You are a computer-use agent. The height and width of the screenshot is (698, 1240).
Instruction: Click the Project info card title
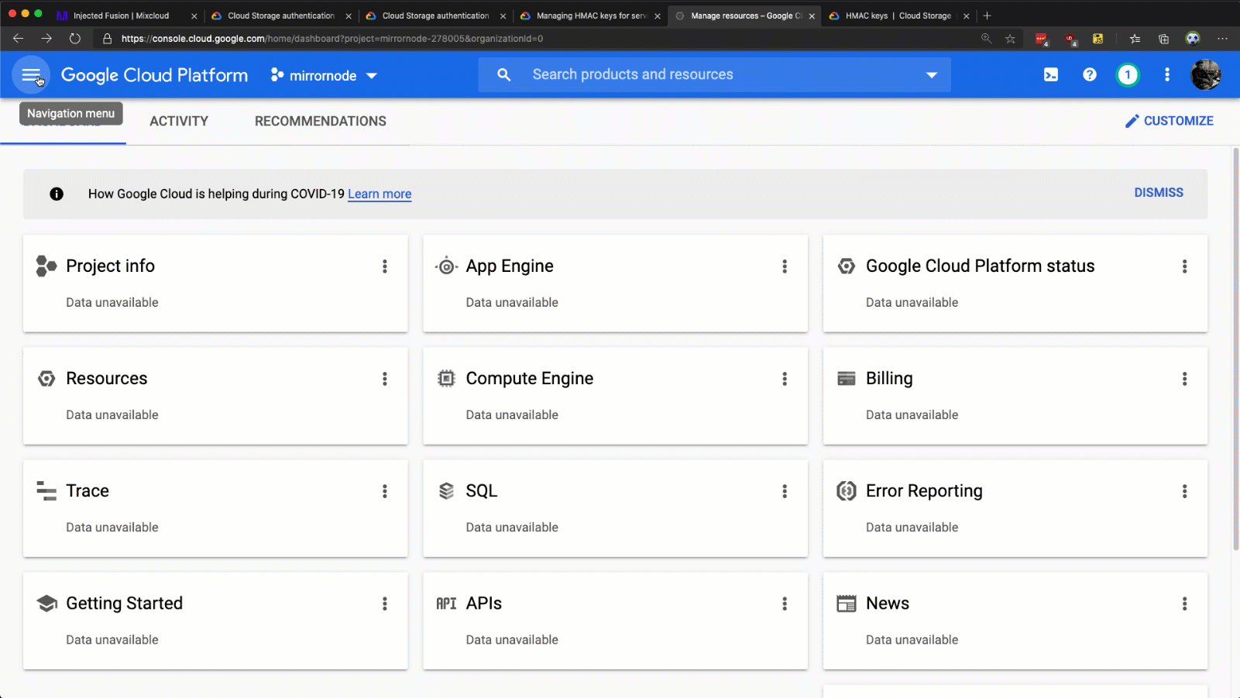tap(111, 266)
